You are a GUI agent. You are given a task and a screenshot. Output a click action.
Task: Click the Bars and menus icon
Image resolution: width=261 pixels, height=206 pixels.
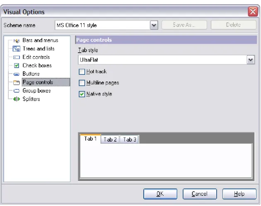(x=17, y=41)
